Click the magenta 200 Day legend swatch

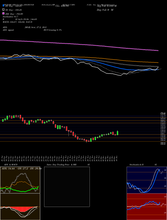coord(4,13)
